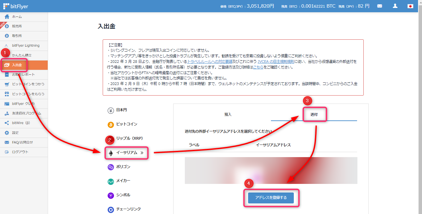The height and width of the screenshot is (214, 422).
Task: Select ログアウト to log out
Action: (24, 152)
